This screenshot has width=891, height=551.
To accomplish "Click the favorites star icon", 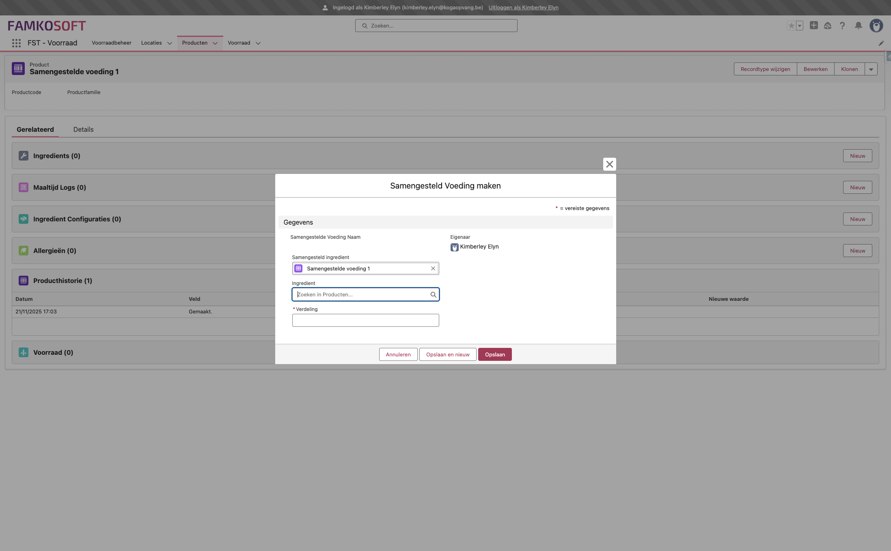I will 791,26.
